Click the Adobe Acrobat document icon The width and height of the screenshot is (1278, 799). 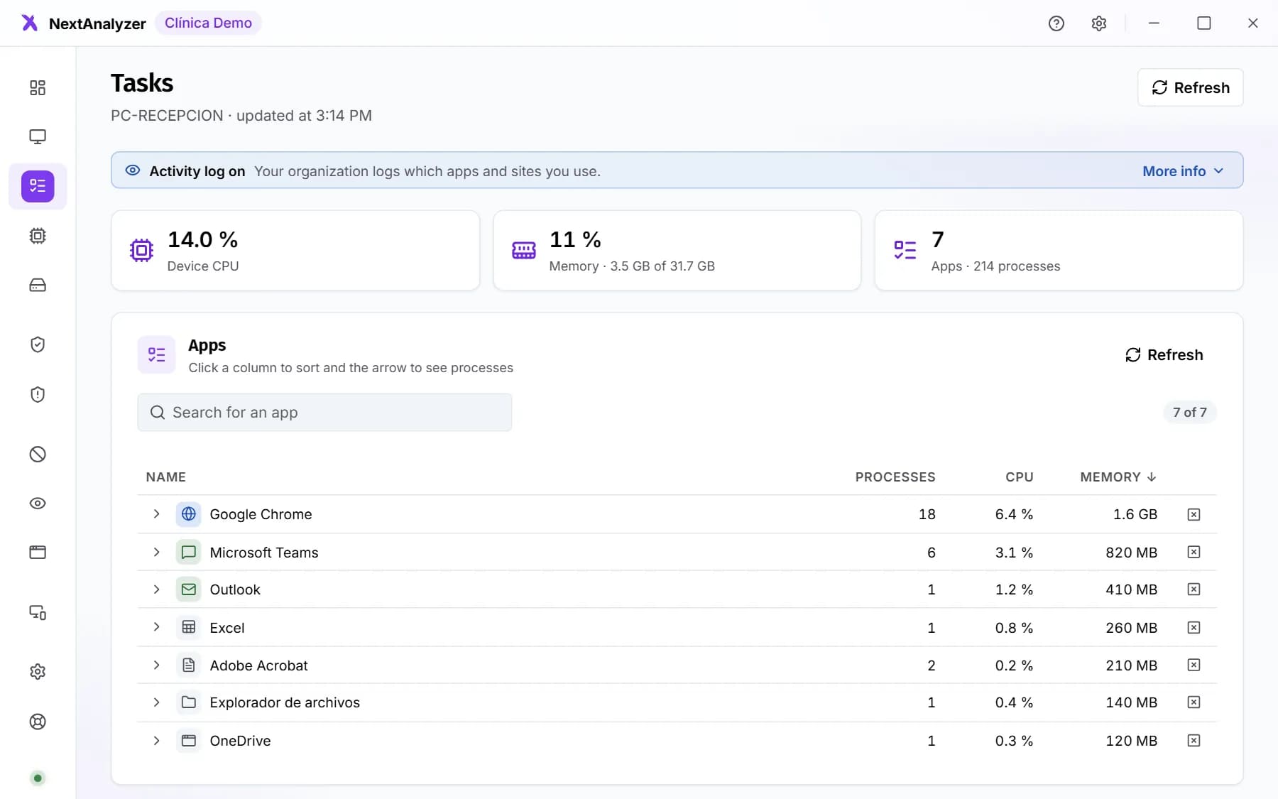tap(189, 665)
